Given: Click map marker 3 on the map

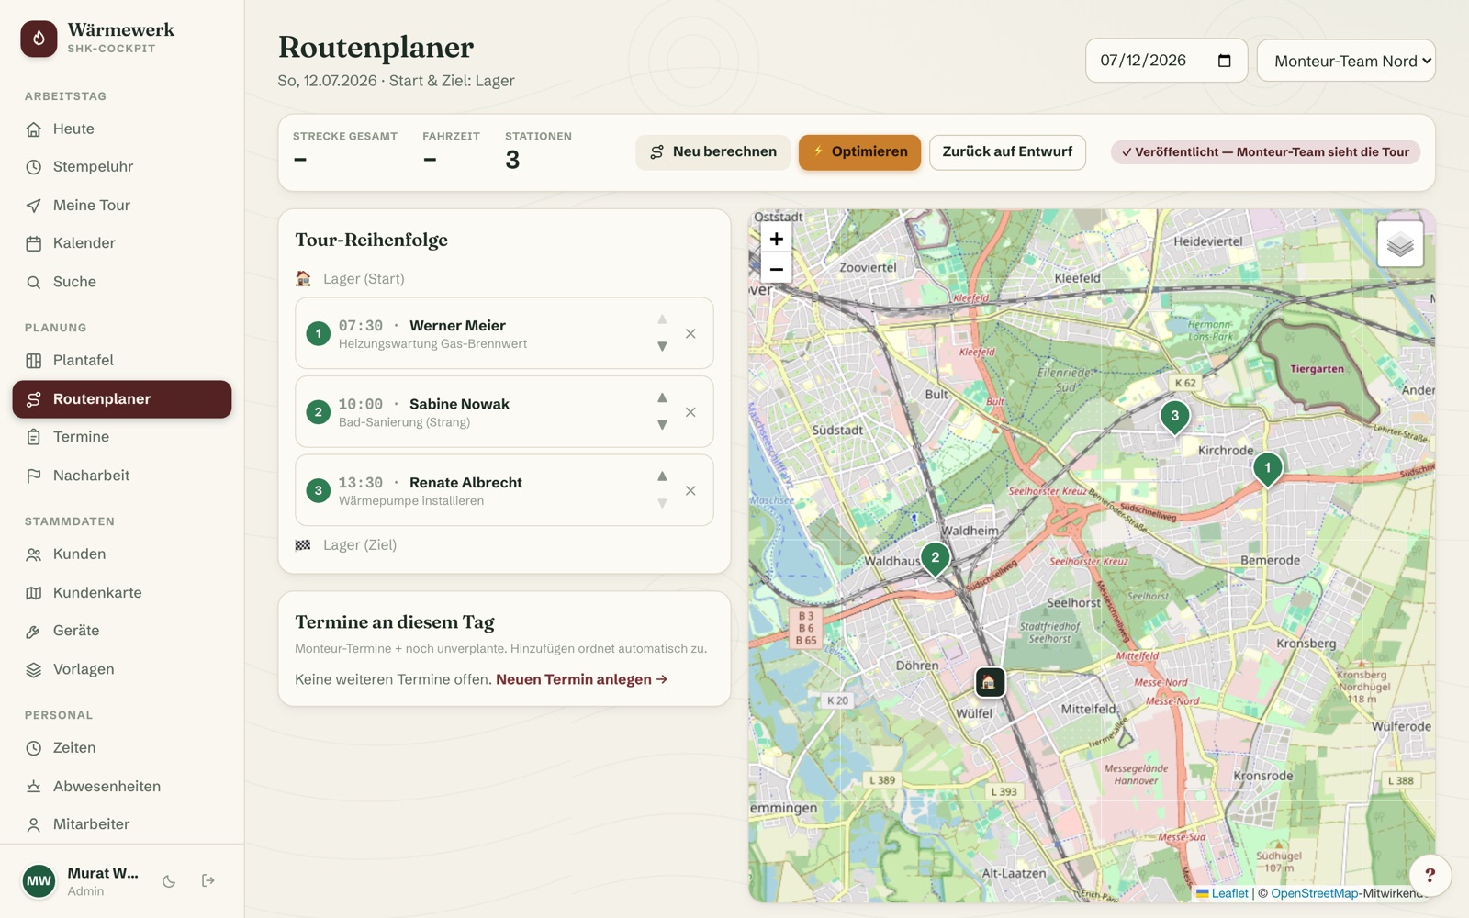Looking at the screenshot, I should coord(1174,417).
